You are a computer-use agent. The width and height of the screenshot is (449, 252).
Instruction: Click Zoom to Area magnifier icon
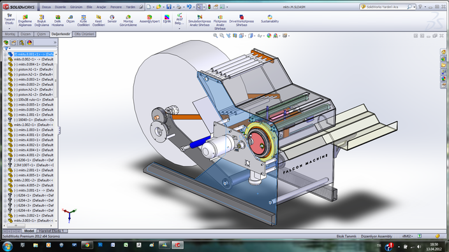point(222,36)
